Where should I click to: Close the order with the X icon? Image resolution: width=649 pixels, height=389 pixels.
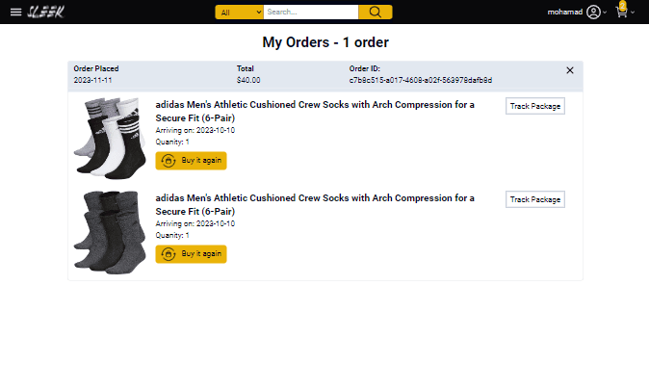pyautogui.click(x=569, y=70)
